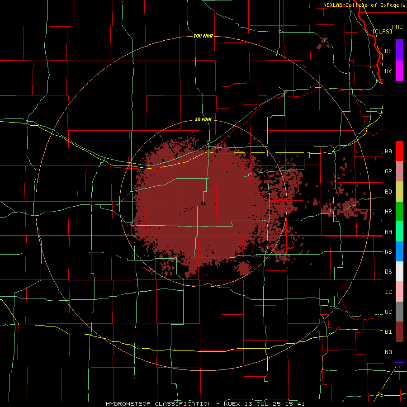The height and width of the screenshot is (407, 407).
Task: Click the 'HA' legend label
Action: coord(388,151)
